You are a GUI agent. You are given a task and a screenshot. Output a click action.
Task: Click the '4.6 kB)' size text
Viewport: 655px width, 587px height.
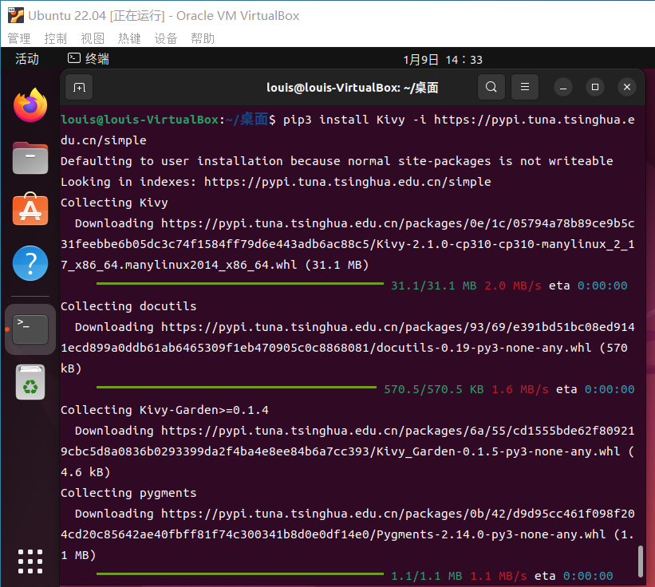click(85, 472)
